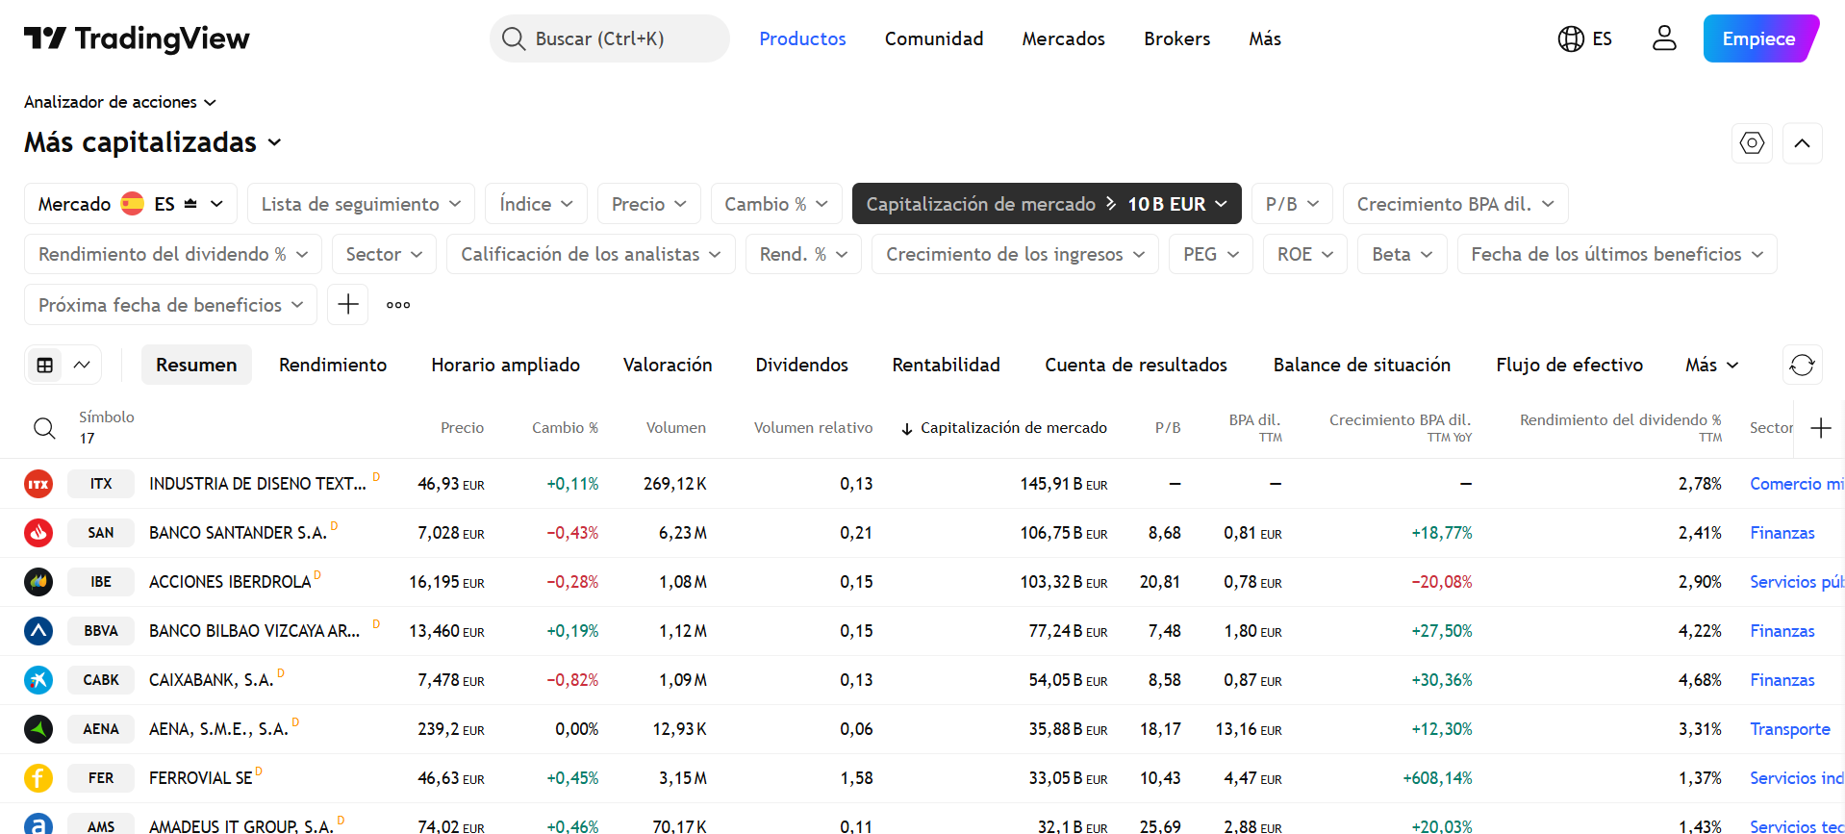
Task: Collapse the filters panel with the caret button
Action: pyautogui.click(x=1802, y=143)
